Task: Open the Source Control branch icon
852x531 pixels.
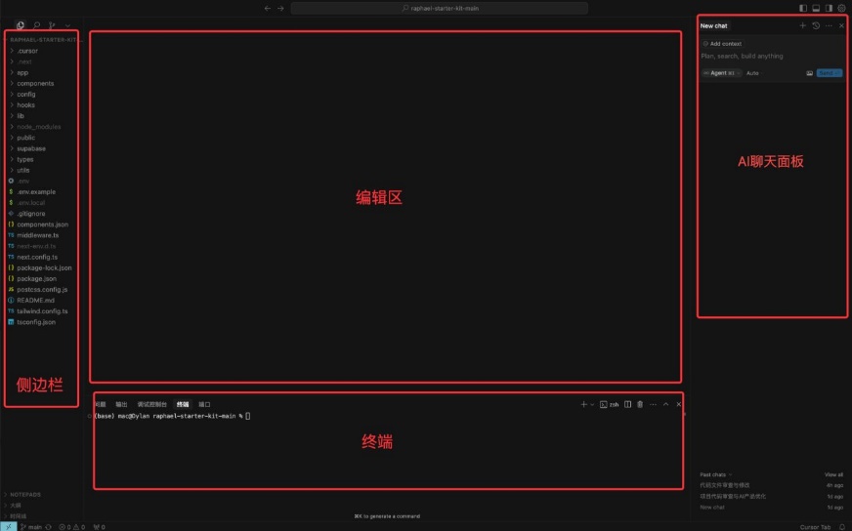Action: coord(52,25)
